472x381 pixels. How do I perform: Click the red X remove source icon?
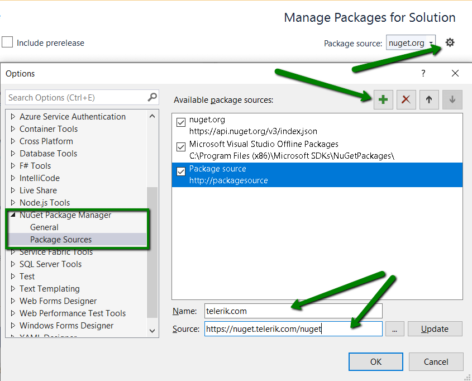coord(406,100)
